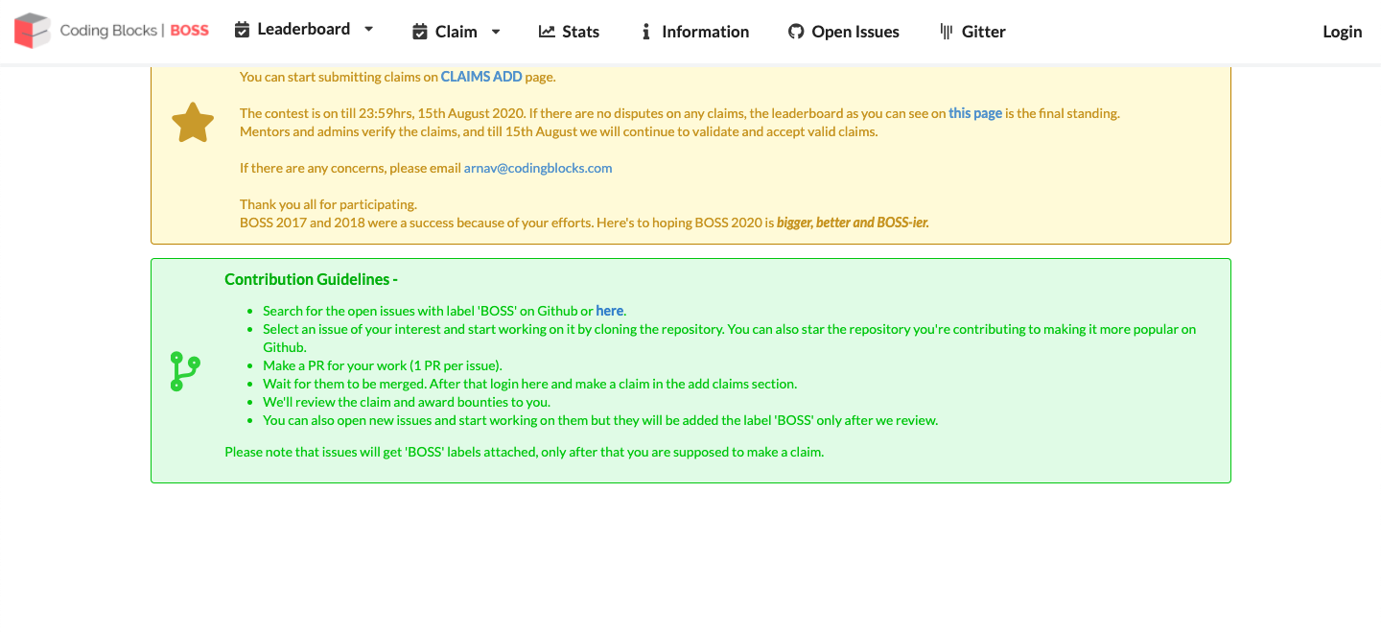Expand the Leaderboard dropdown arrow
1381x634 pixels.
(x=368, y=30)
